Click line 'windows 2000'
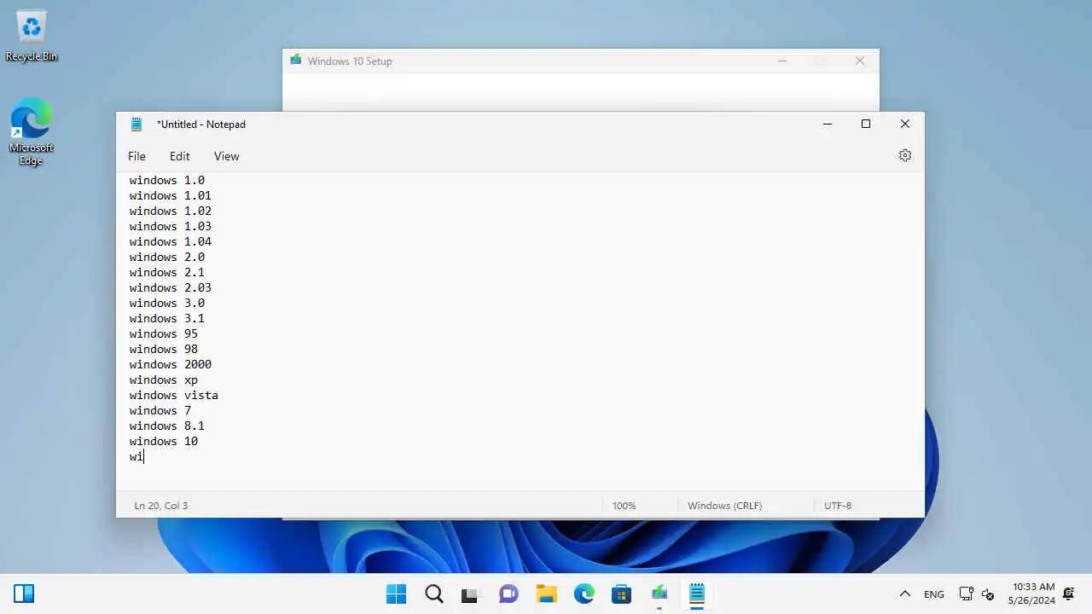 171,364
